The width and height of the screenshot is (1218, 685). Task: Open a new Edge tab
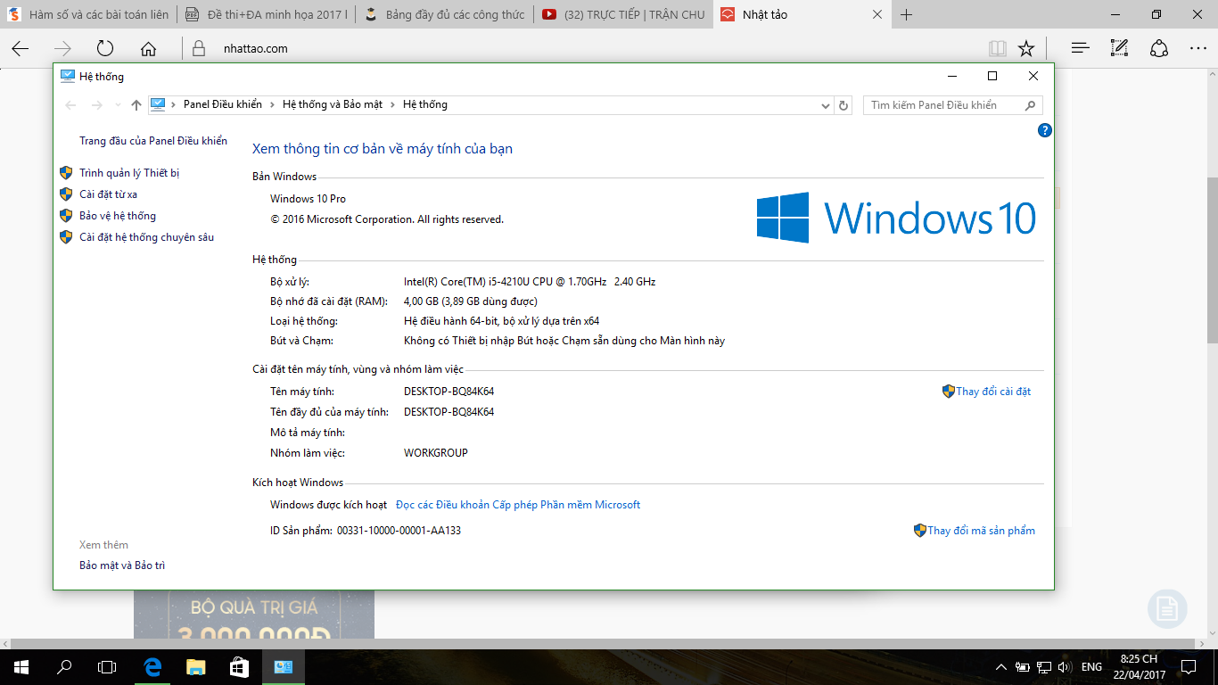(x=907, y=14)
